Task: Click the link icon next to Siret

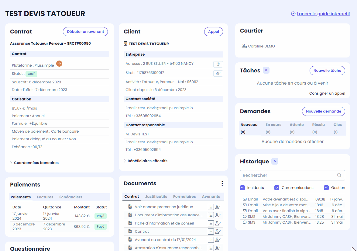Action: click(x=218, y=73)
